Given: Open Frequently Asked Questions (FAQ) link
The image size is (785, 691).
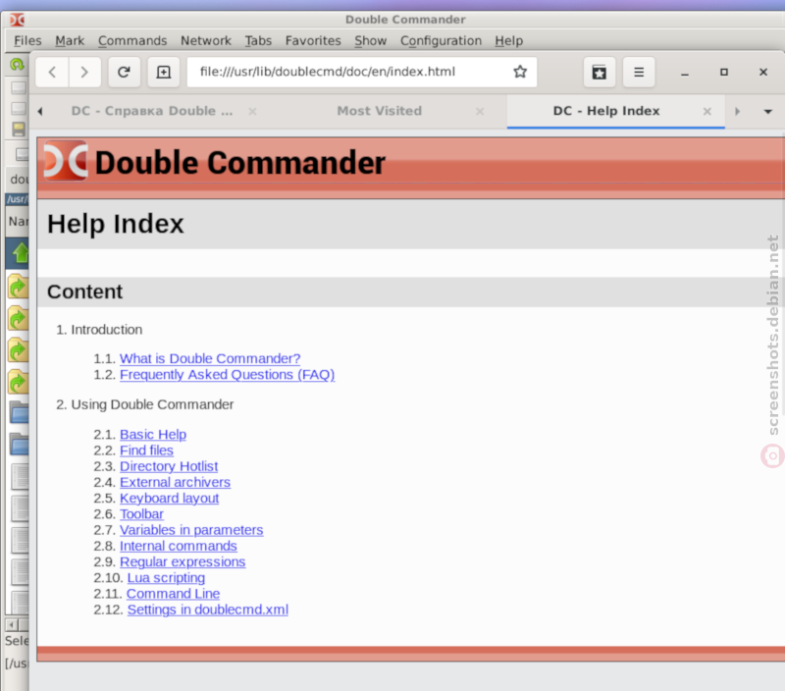Looking at the screenshot, I should point(228,375).
